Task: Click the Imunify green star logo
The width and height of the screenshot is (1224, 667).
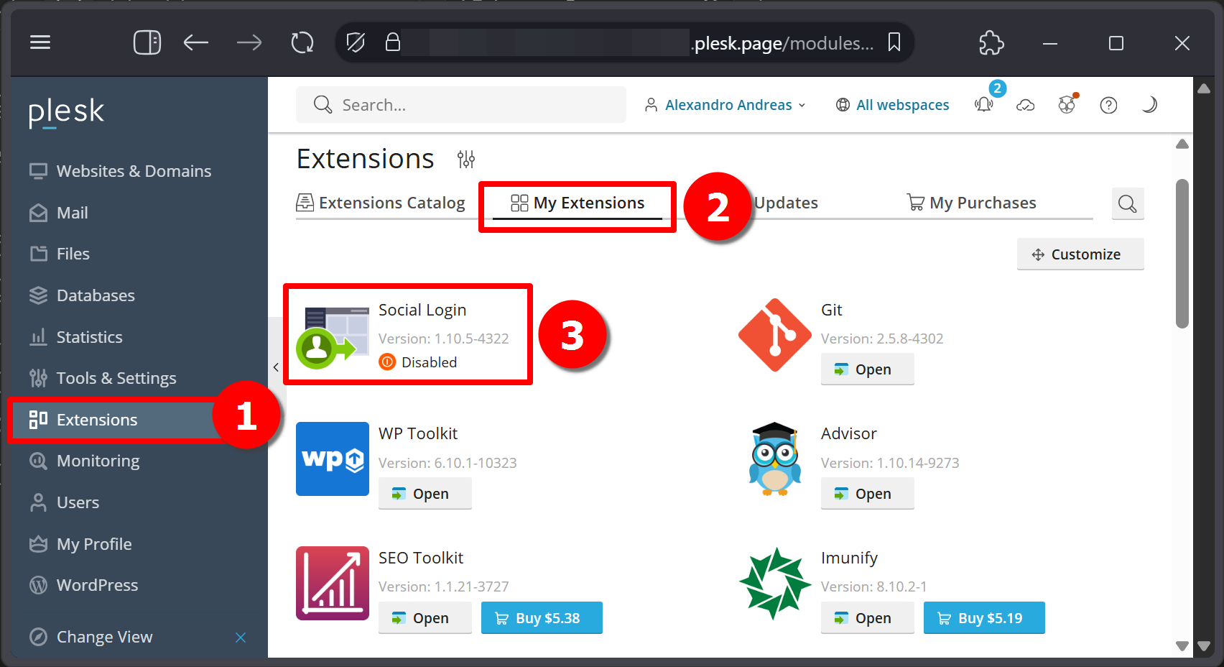Action: pyautogui.click(x=775, y=583)
